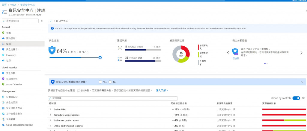
Task: Click the large secure score shield icon
Action: (52, 50)
